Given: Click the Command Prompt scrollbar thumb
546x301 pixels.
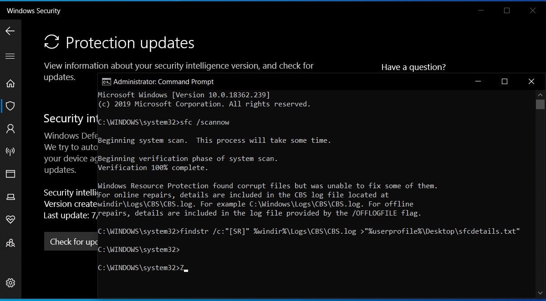Looking at the screenshot, I should [540, 104].
